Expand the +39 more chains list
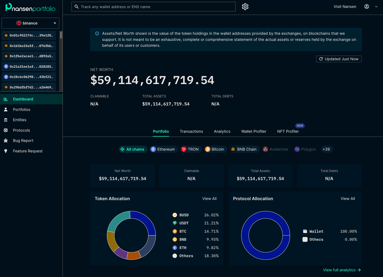383x277 pixels. [326, 149]
